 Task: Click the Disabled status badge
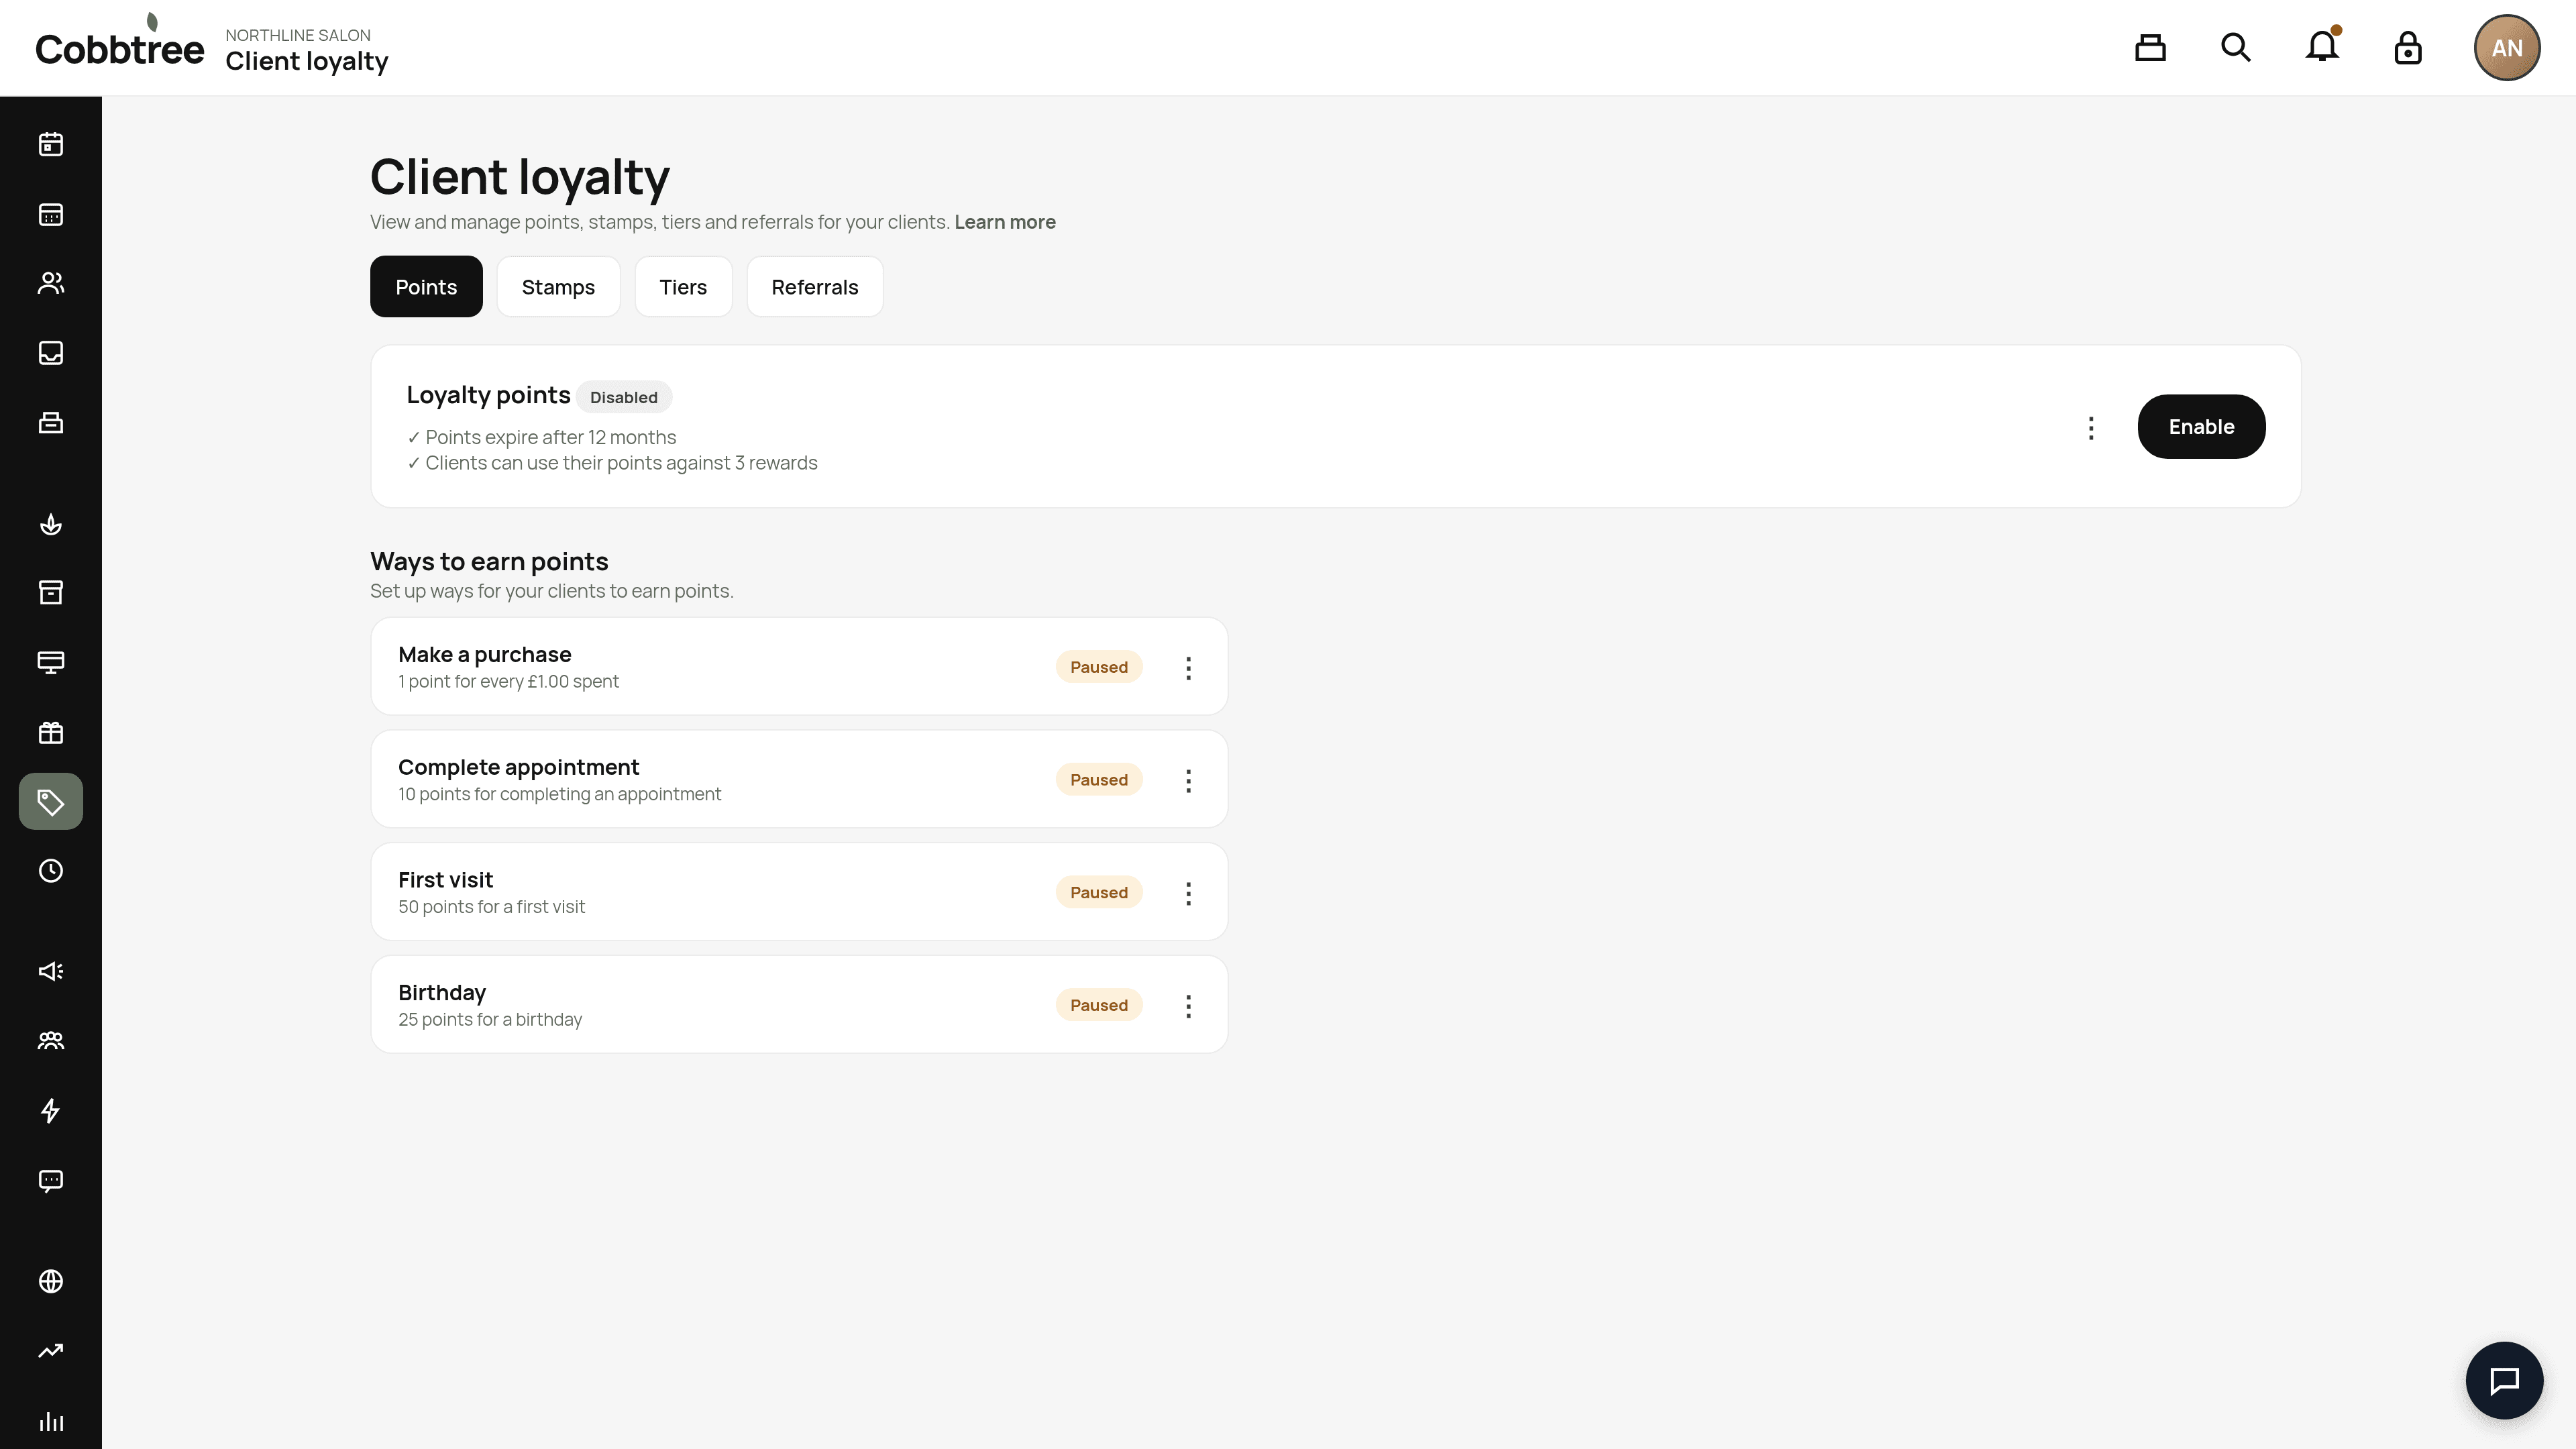pos(624,397)
